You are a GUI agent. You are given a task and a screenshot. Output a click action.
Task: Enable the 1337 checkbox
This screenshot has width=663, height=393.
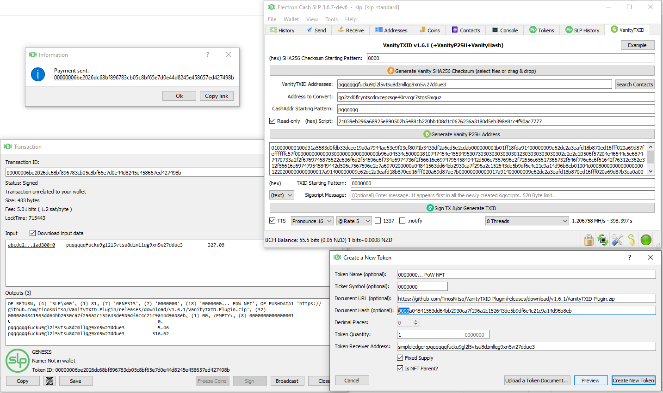pos(378,220)
